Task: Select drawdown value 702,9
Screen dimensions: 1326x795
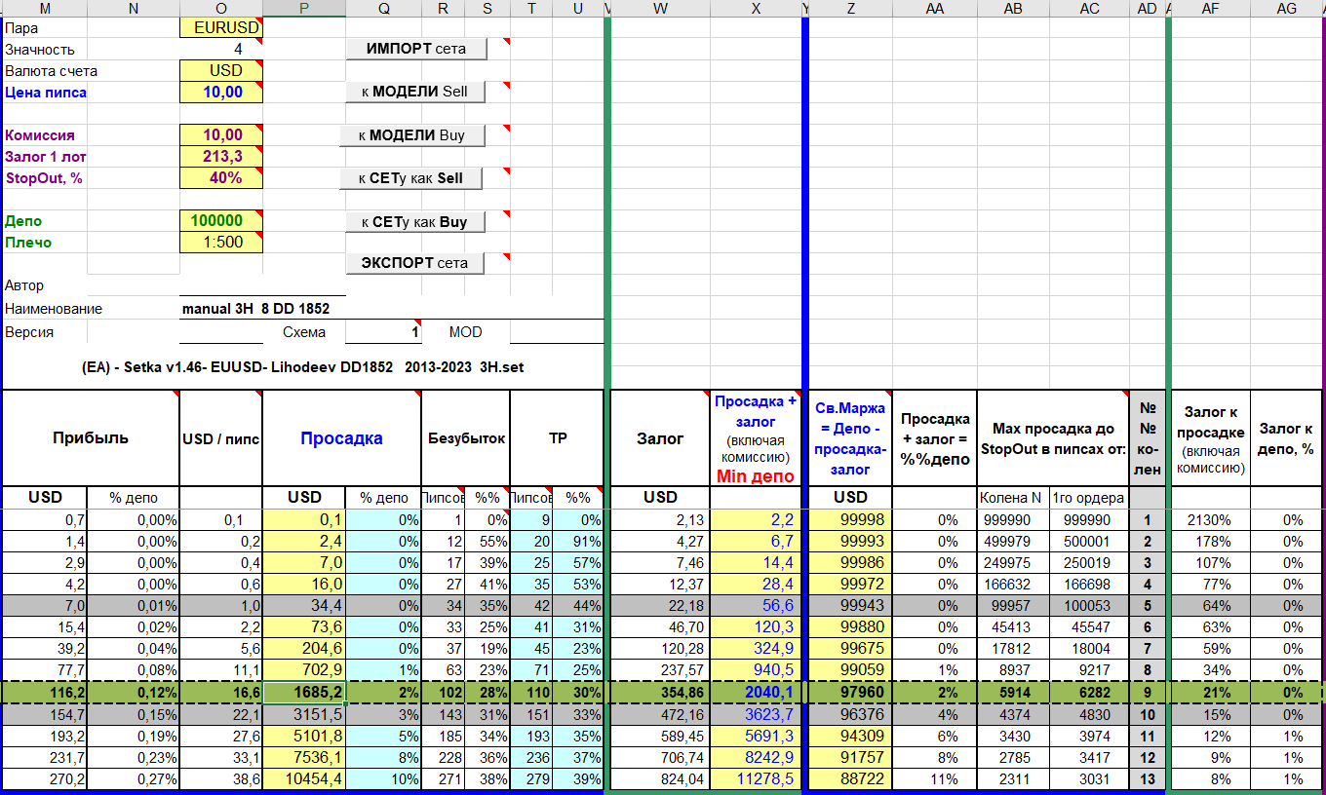Action: tap(304, 670)
